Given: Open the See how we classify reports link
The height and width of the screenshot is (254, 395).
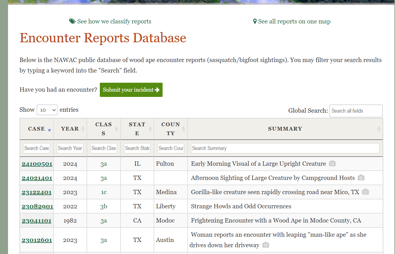Looking at the screenshot, I should [114, 21].
